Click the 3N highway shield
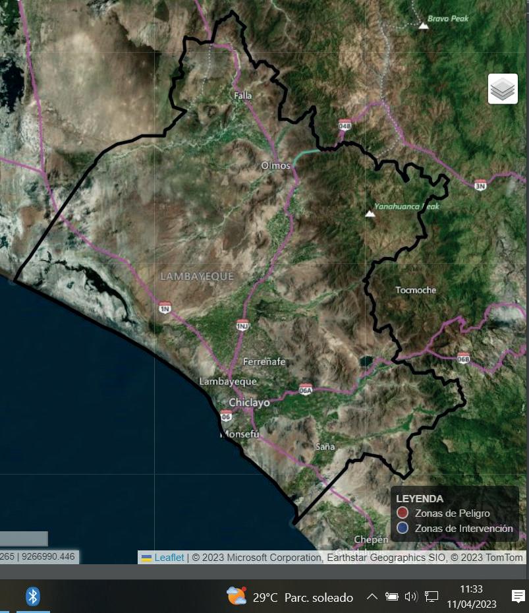Image resolution: width=529 pixels, height=613 pixels. pos(480,185)
